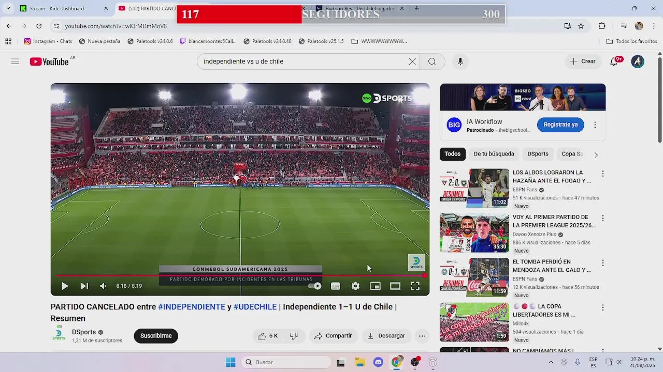Open options for LA COPA LIBERTADORES video
The image size is (663, 372).
coord(602,307)
